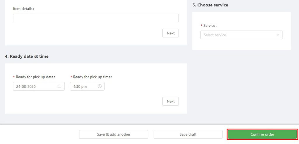Select the '4. Ready date & time' heading
Screen dimensions: 299x144
(x=27, y=56)
